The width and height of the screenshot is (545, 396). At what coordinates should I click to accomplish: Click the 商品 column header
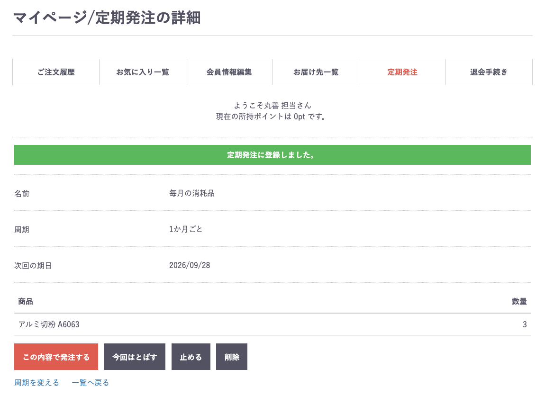[x=26, y=301]
